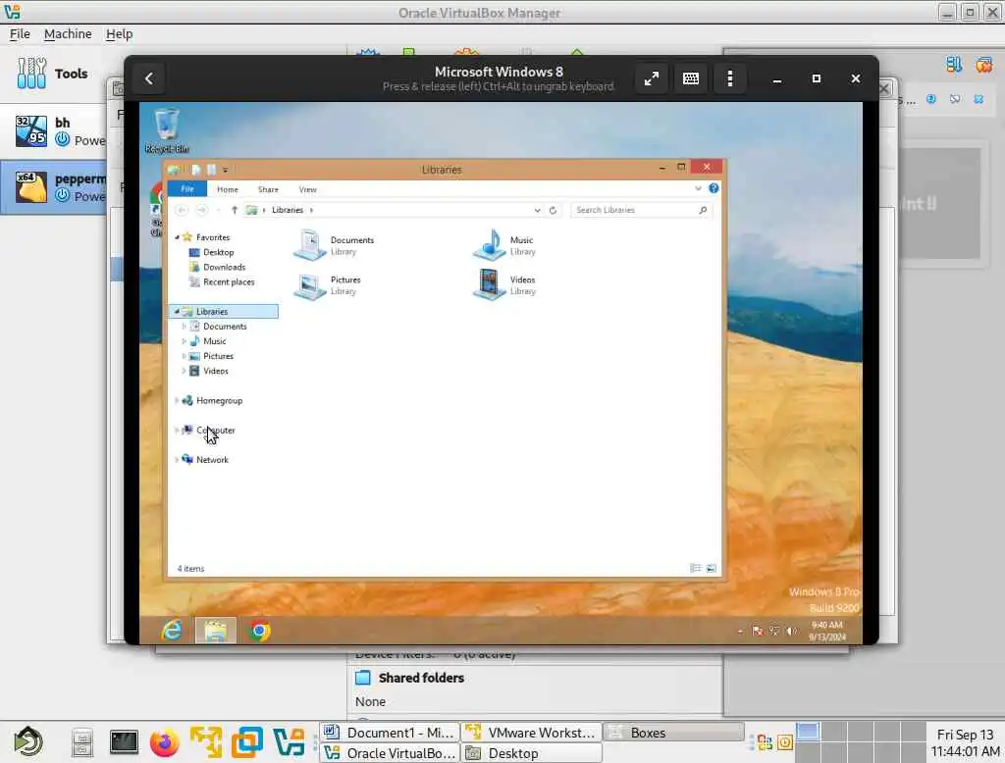Expand Videos under Libraries in tree
The image size is (1005, 763).
[x=184, y=371]
